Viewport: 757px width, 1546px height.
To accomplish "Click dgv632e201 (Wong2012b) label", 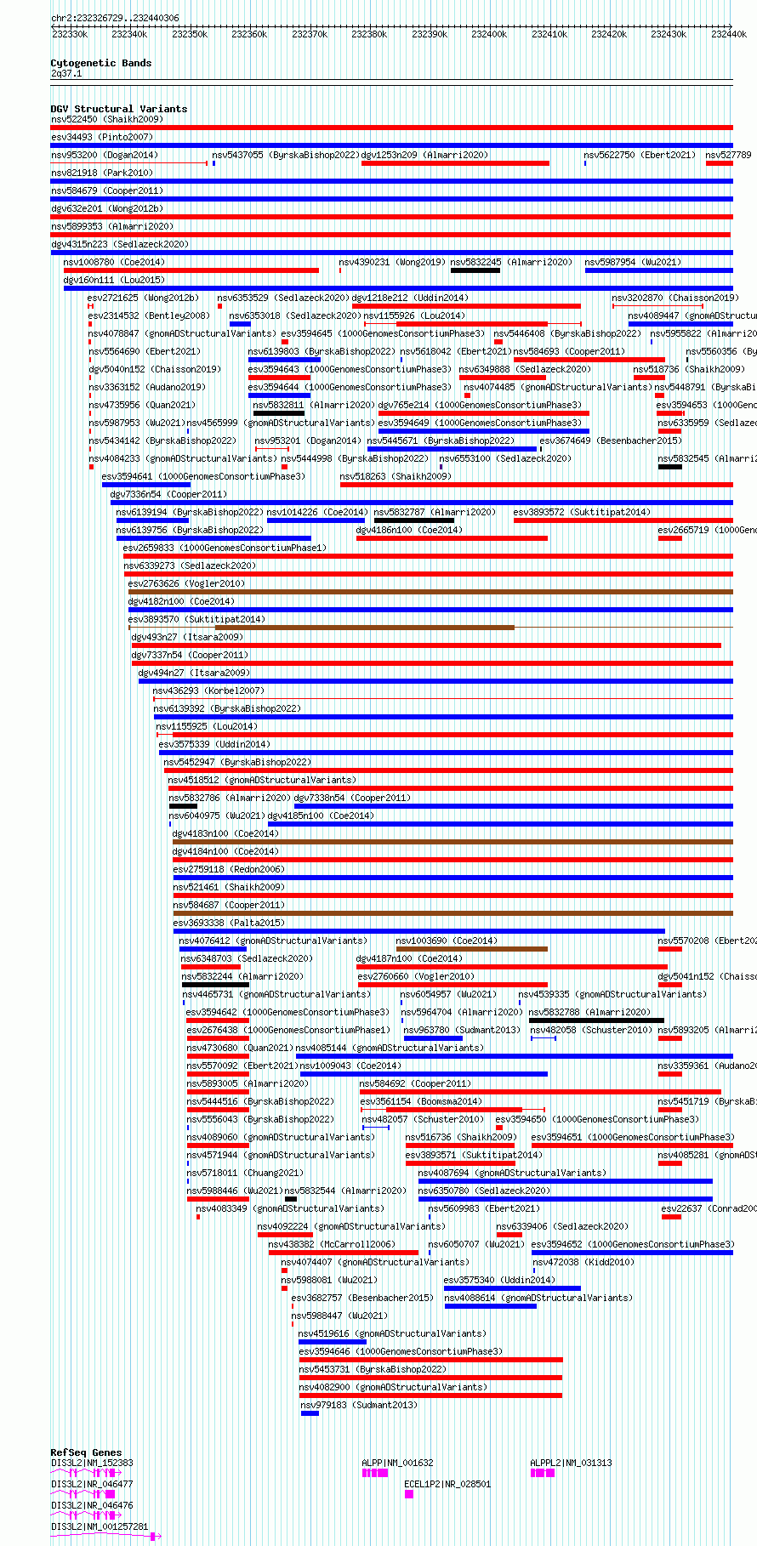I will (107, 208).
